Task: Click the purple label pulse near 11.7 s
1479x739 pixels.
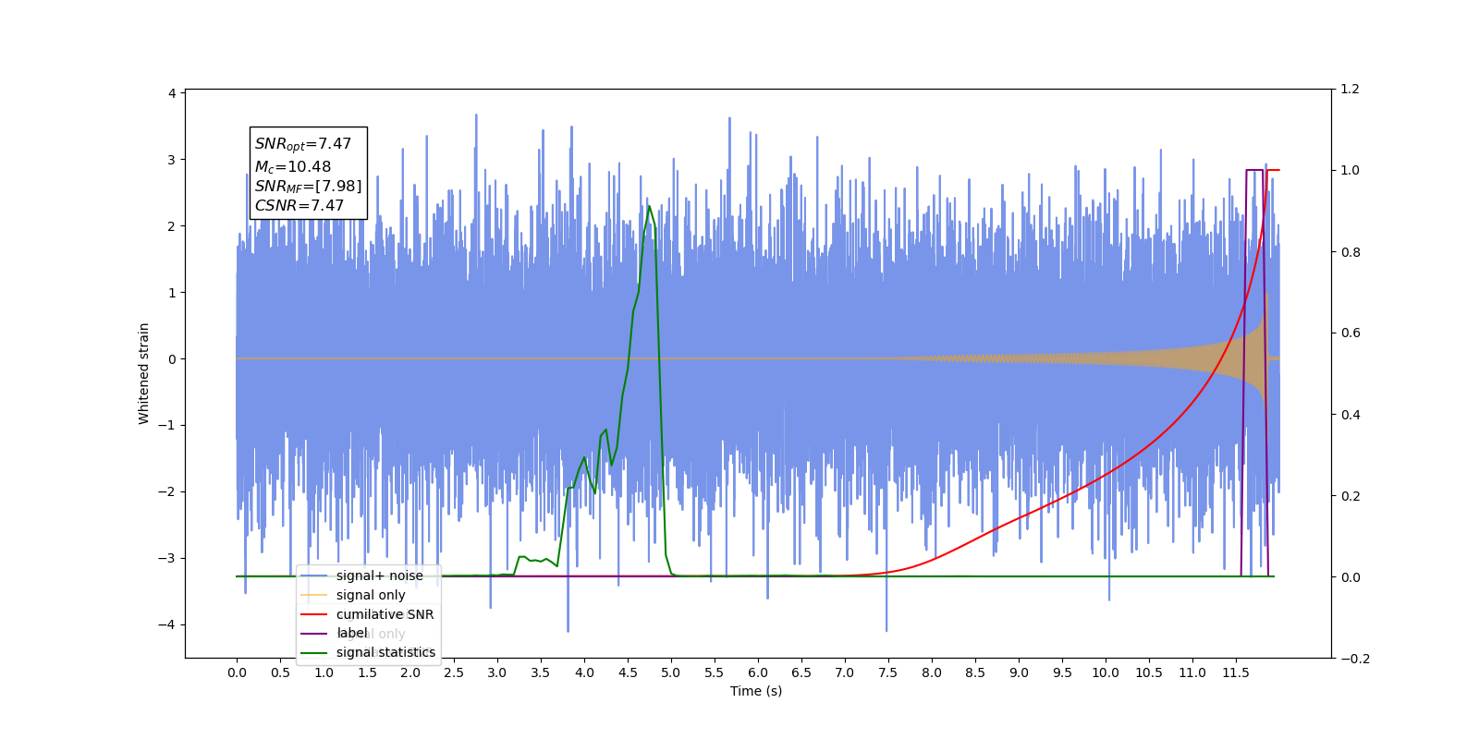Action: tap(1254, 170)
